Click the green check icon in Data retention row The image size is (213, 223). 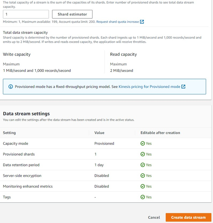click(143, 165)
